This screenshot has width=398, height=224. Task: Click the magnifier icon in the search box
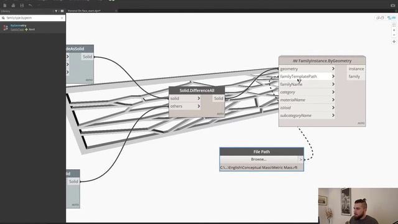(x=3, y=18)
